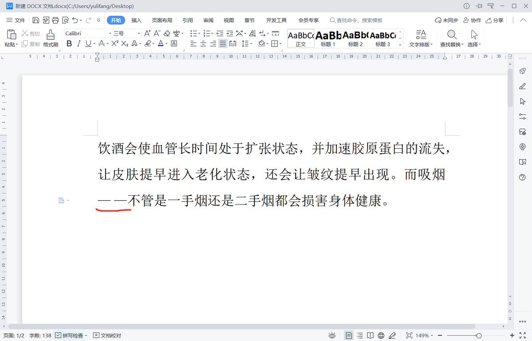
Task: Click the search command box (查找命令)
Action: pos(356,20)
